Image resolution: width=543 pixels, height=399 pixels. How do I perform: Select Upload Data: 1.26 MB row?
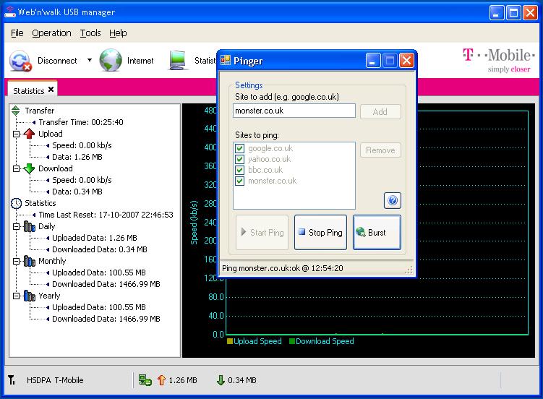(x=77, y=157)
